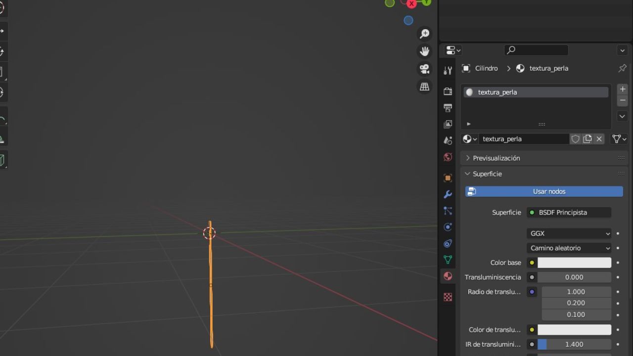This screenshot has width=633, height=356.
Task: Select textura_perla in the material slot list
Action: [x=536, y=92]
